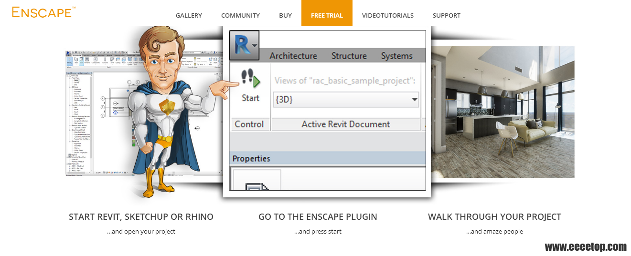The height and width of the screenshot is (256, 631).
Task: Click the '...and open your project' text
Action: click(141, 232)
